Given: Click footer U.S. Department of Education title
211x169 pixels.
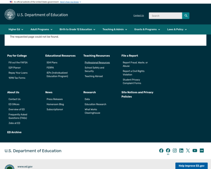Looking at the screenshot, I should pos(33,151).
